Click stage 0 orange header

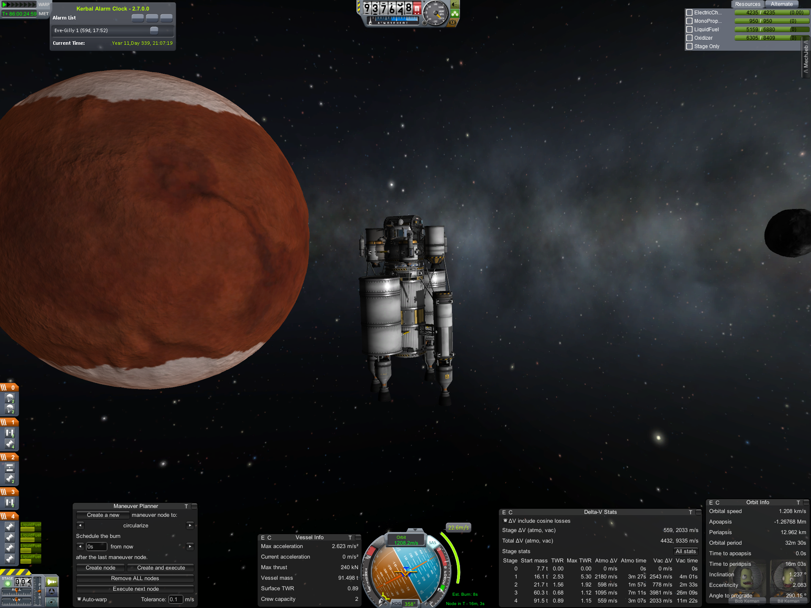pos(9,388)
